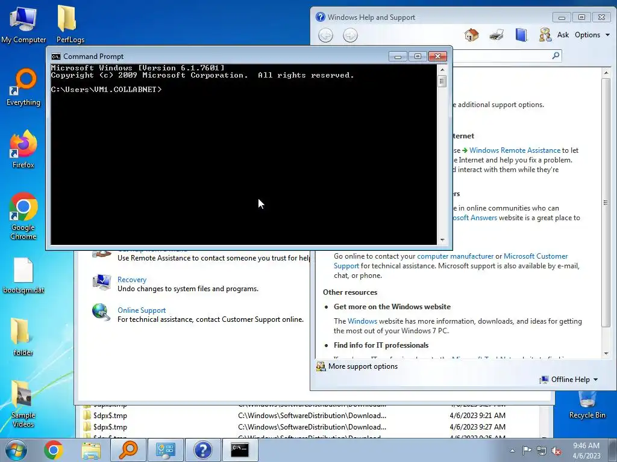
Task: Follow the Windows website link
Action: pyautogui.click(x=362, y=321)
